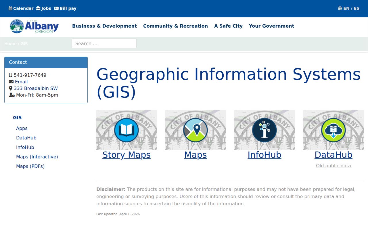Open Apps in the sidebar
The width and height of the screenshot is (368, 230).
tap(22, 128)
